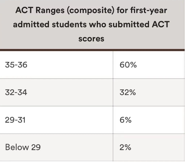This screenshot has width=185, height=162.
Task: Select the 35-36 score range cell
Action: (57, 65)
